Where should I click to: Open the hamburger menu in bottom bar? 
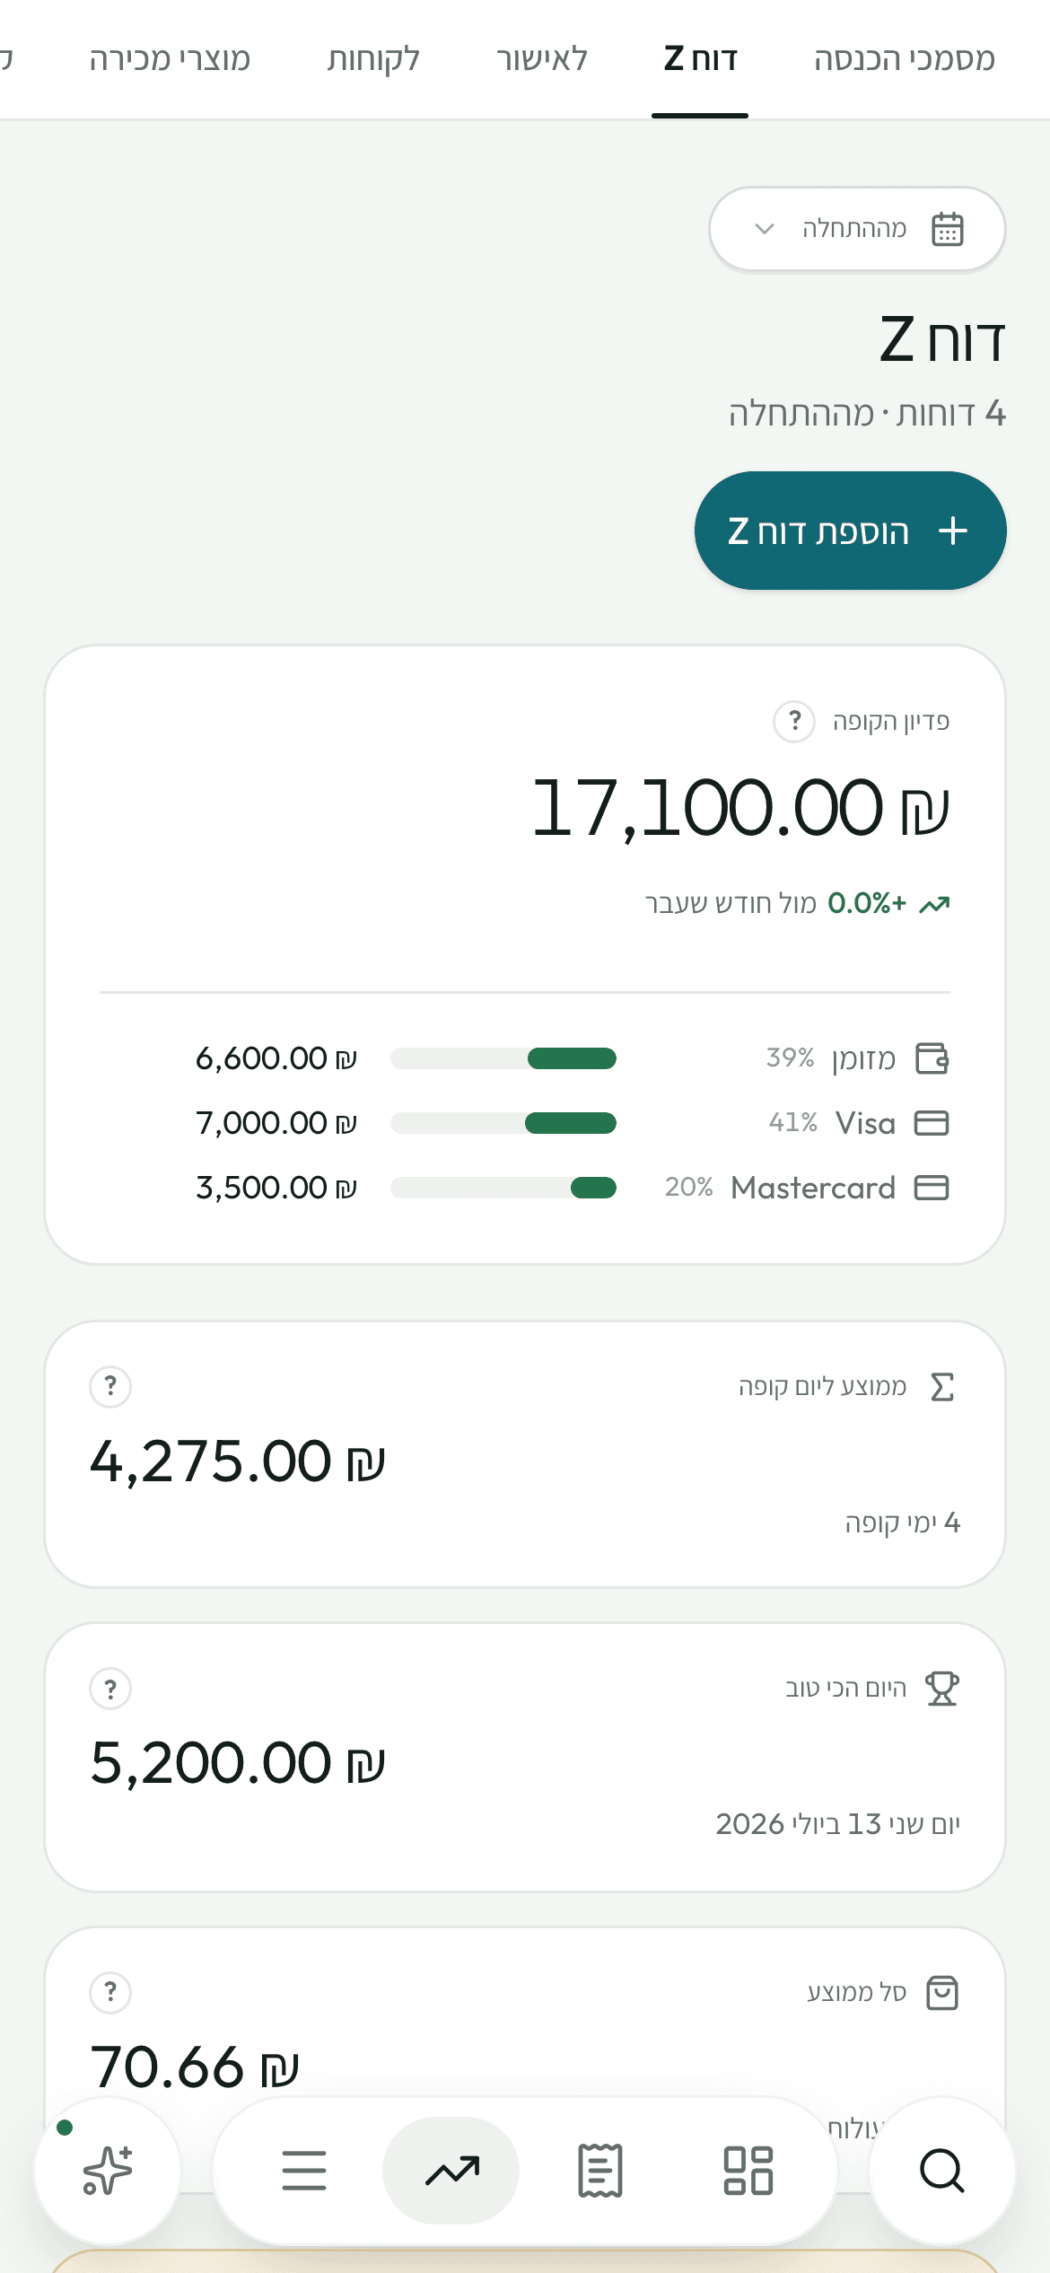click(x=304, y=2171)
